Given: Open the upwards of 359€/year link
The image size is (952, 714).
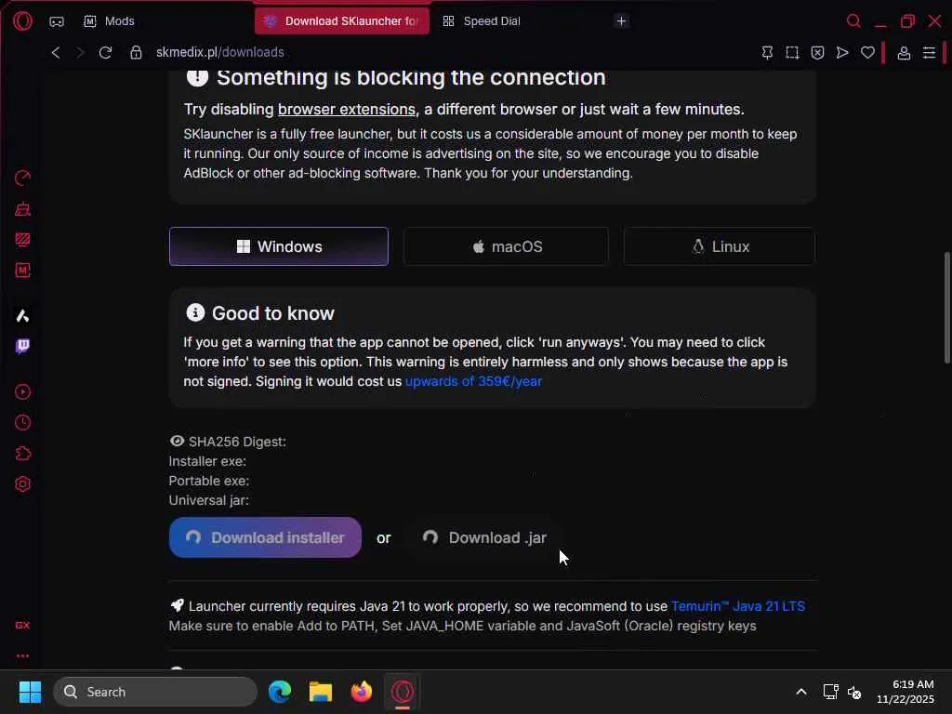Looking at the screenshot, I should (x=473, y=381).
